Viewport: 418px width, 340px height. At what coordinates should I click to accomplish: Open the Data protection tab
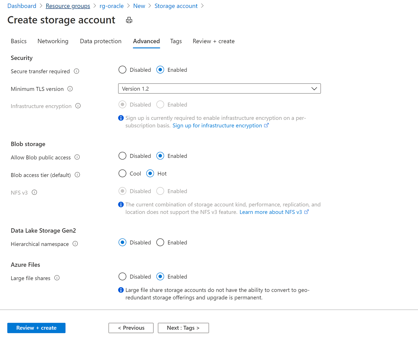100,41
